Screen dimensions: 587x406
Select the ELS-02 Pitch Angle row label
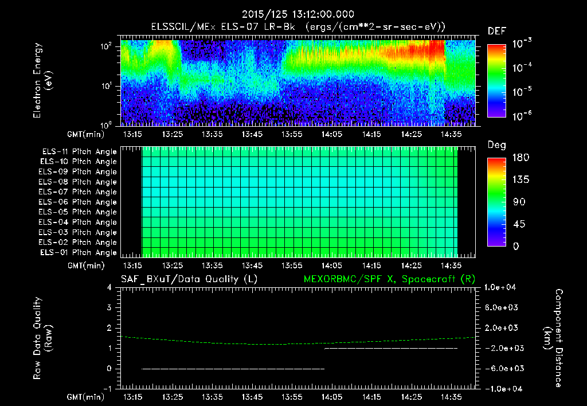[x=78, y=243]
